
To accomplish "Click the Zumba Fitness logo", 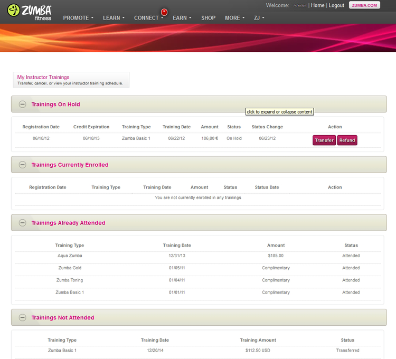I will click(x=29, y=12).
